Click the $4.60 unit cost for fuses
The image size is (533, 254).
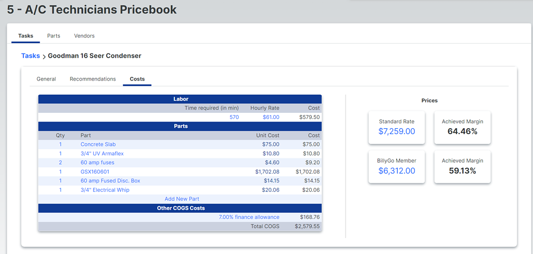click(272, 163)
